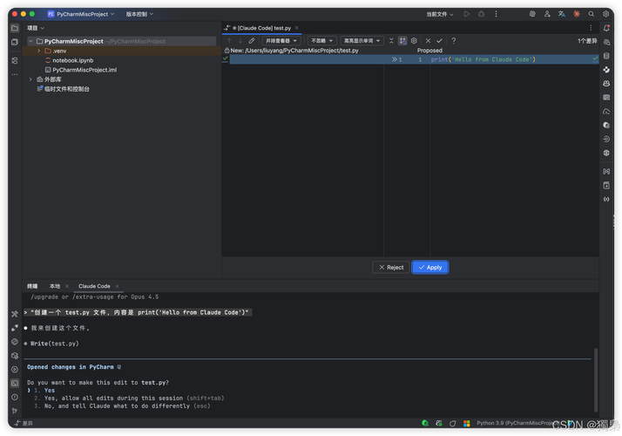Collapse the PyCharmMiscProject root folder
The width and height of the screenshot is (622, 436).
click(30, 41)
